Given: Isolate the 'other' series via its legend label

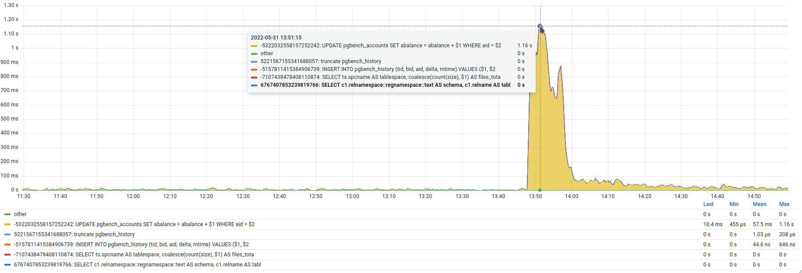Looking at the screenshot, I should coord(20,214).
